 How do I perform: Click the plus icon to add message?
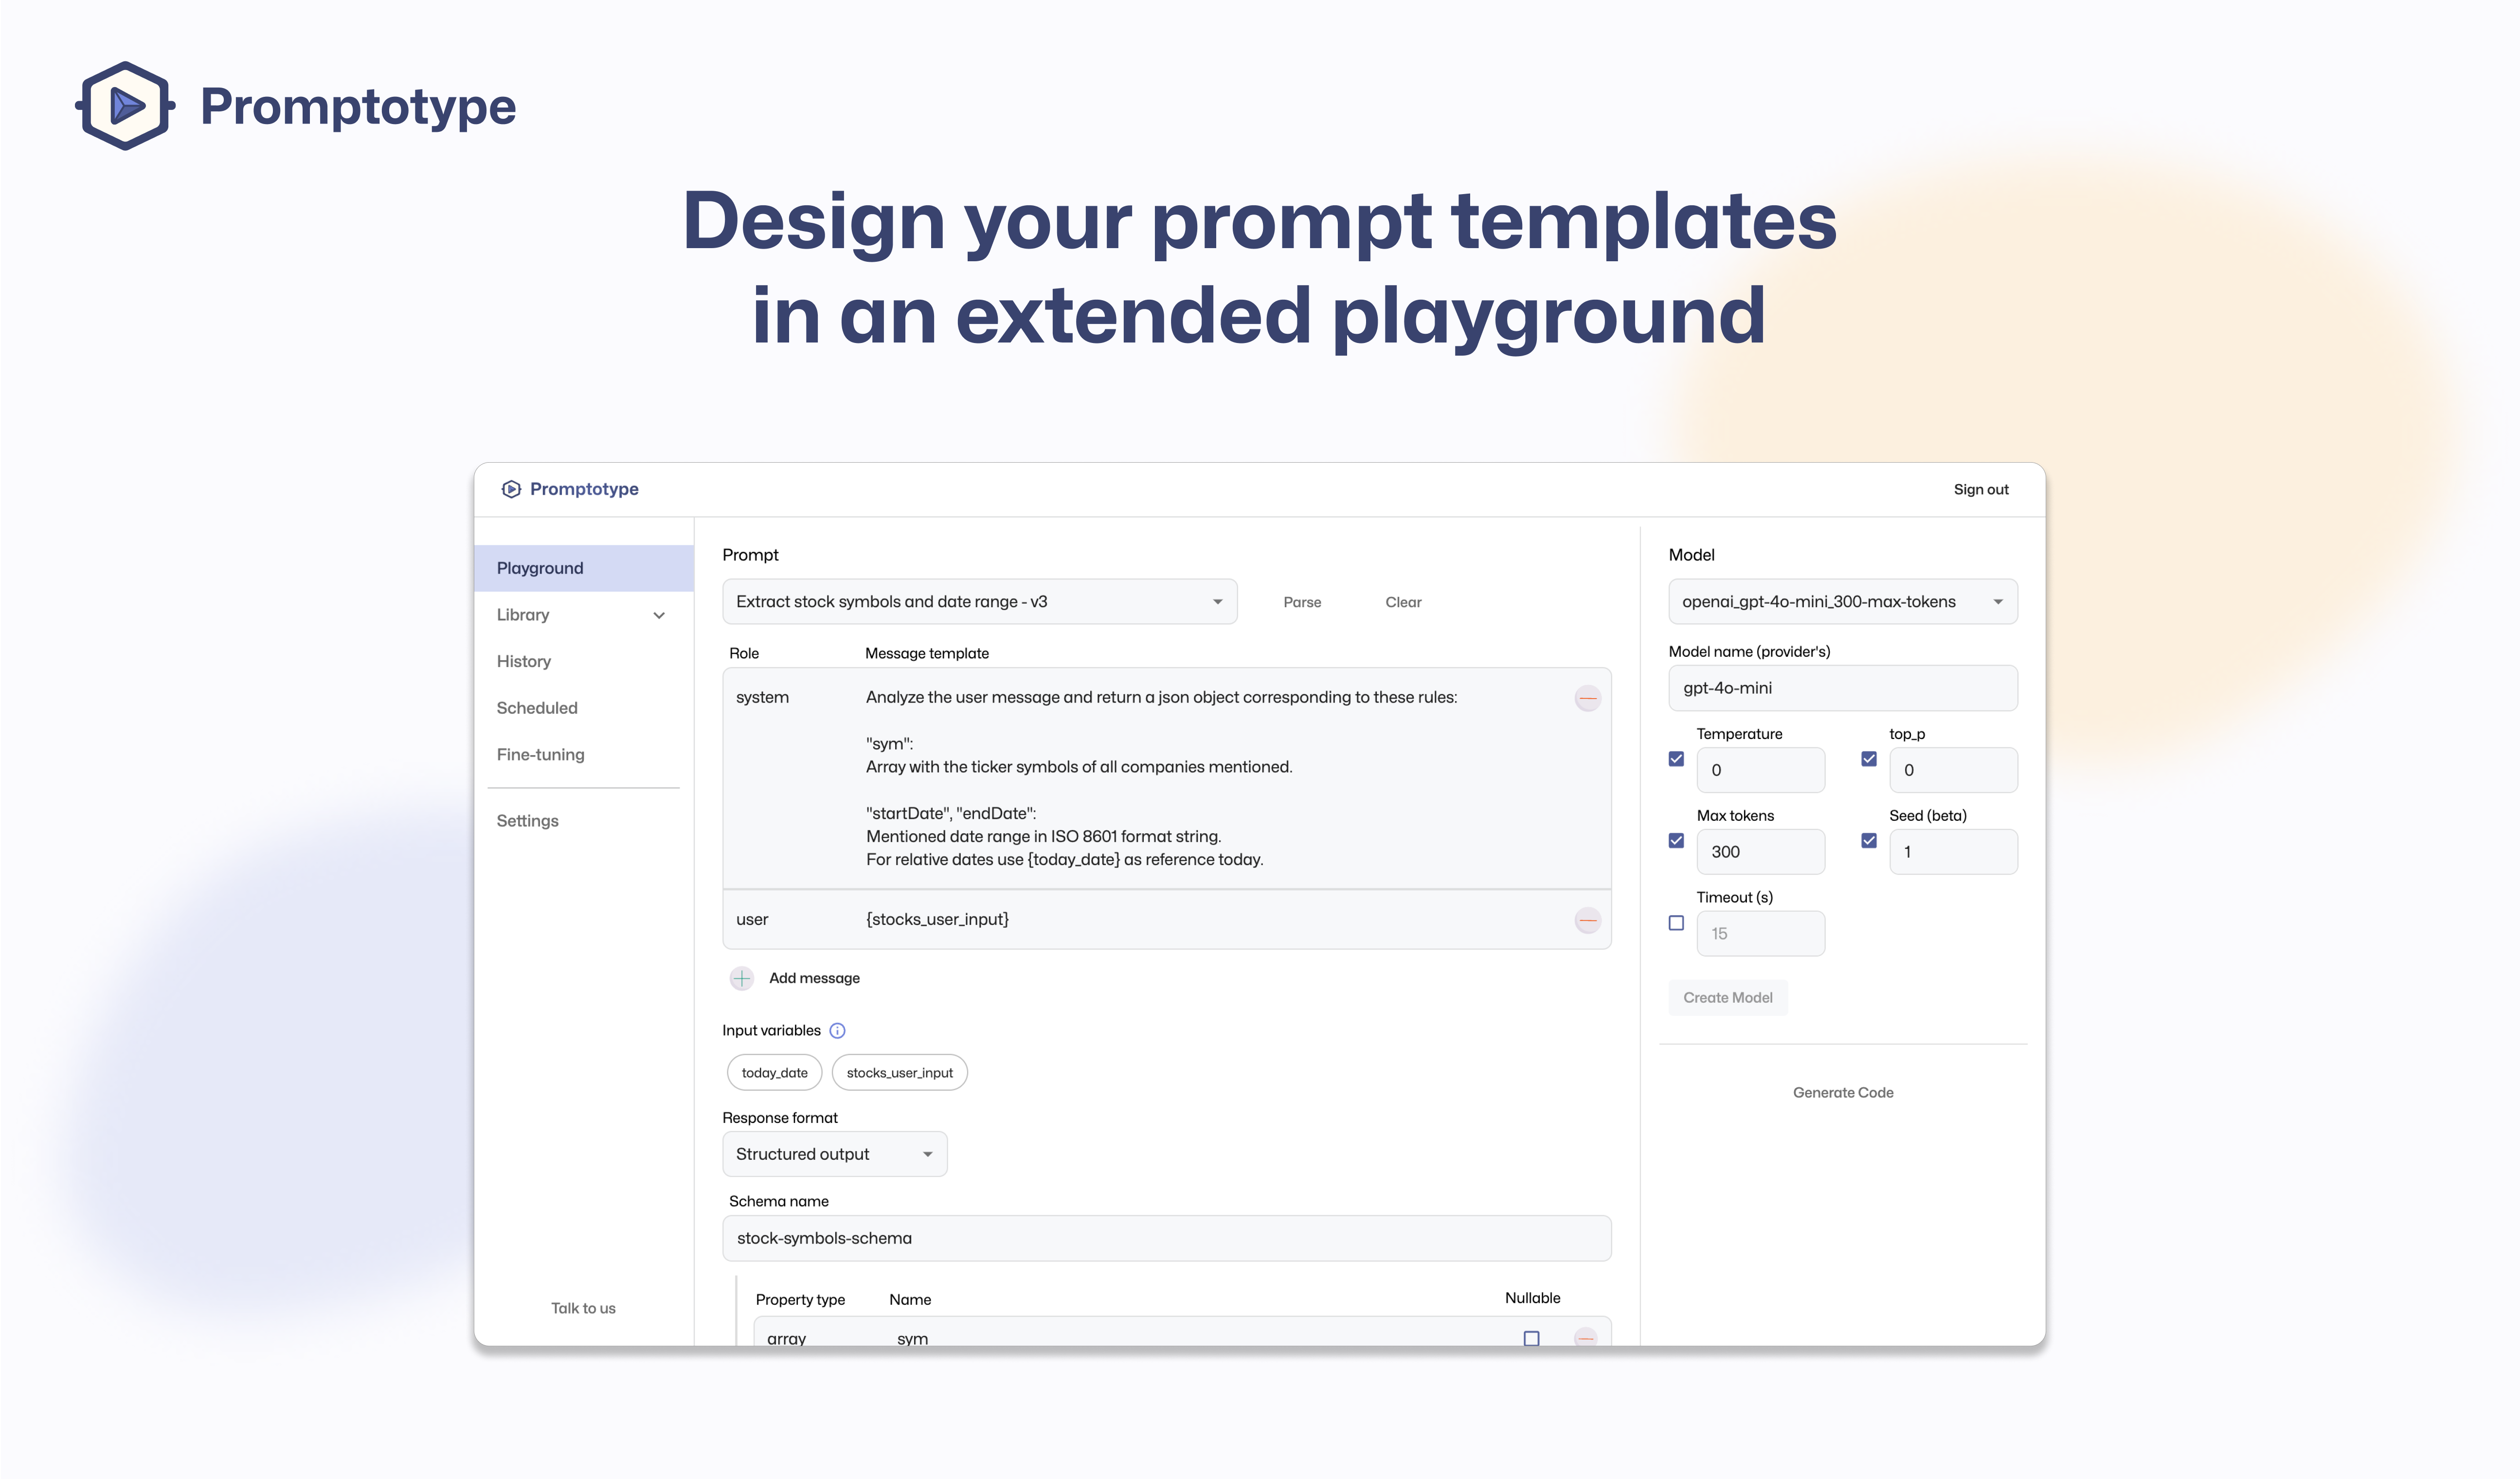(741, 978)
